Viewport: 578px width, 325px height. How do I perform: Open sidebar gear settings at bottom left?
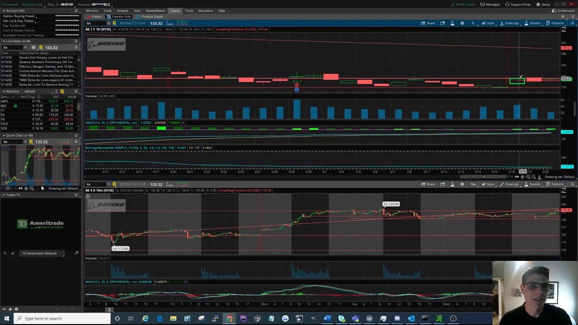[x=16, y=309]
